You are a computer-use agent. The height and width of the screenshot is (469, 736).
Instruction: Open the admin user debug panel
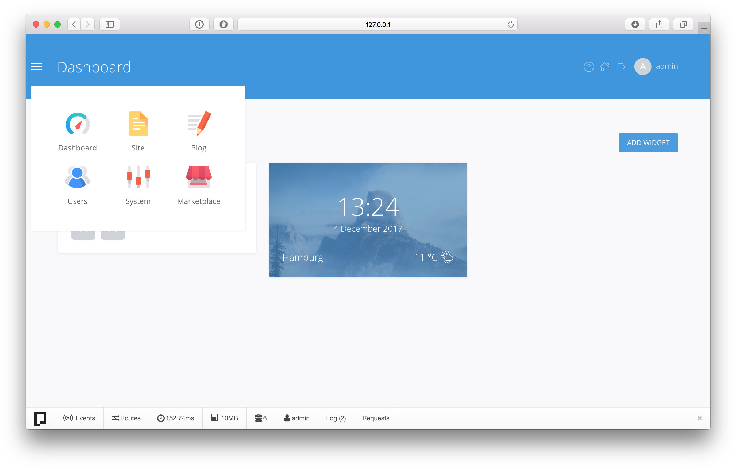296,418
